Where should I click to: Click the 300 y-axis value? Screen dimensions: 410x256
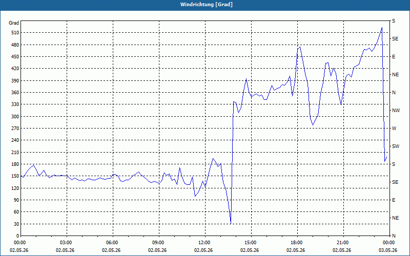pos(15,117)
